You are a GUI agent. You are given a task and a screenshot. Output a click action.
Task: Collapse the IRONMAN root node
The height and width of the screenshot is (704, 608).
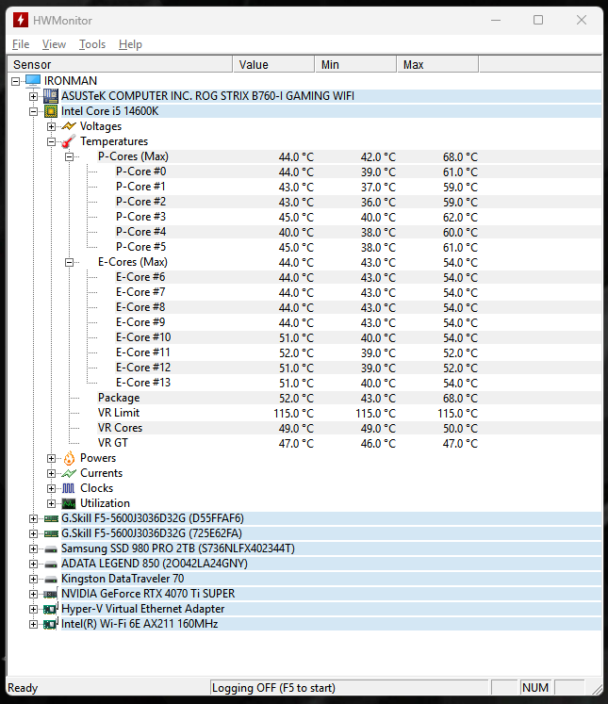[x=16, y=81]
